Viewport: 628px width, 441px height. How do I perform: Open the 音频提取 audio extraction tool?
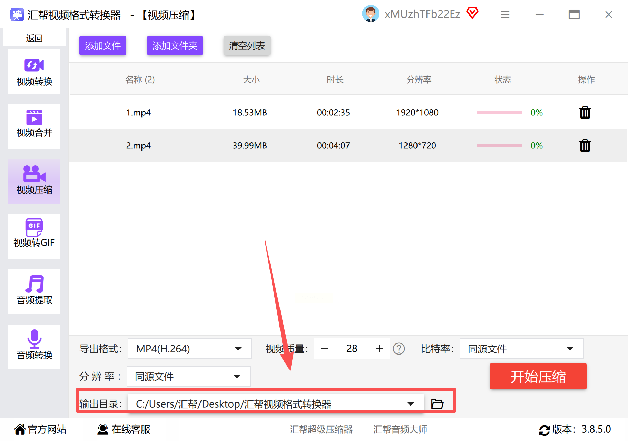[34, 292]
